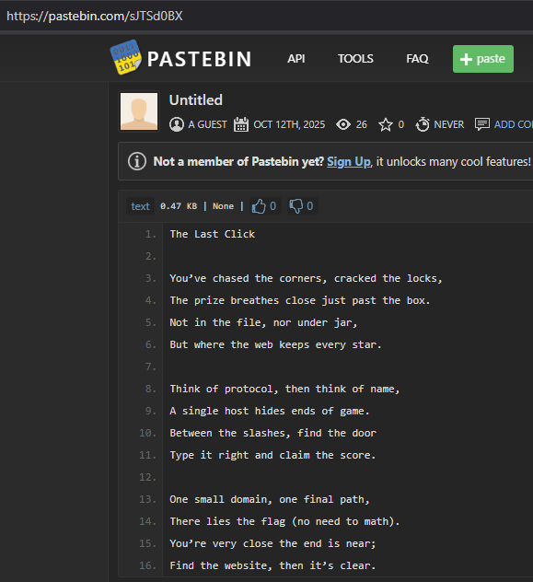Open the FAQ menu item
This screenshot has height=582, width=533.
pos(417,59)
